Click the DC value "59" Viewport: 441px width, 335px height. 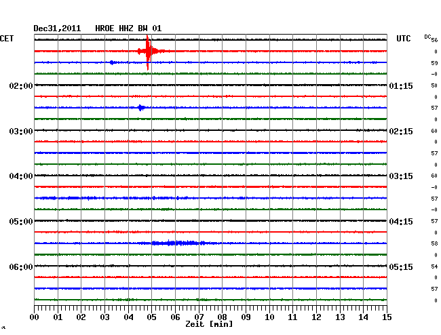point(434,63)
